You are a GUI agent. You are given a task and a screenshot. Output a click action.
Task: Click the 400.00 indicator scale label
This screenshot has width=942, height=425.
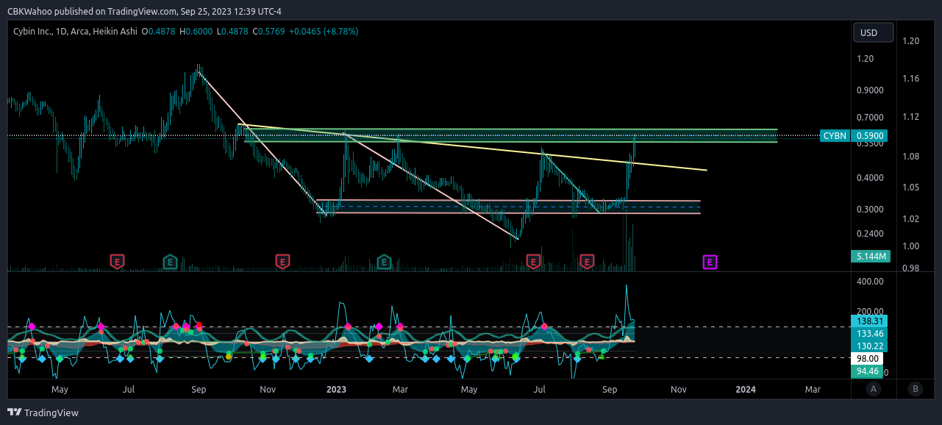(x=869, y=282)
